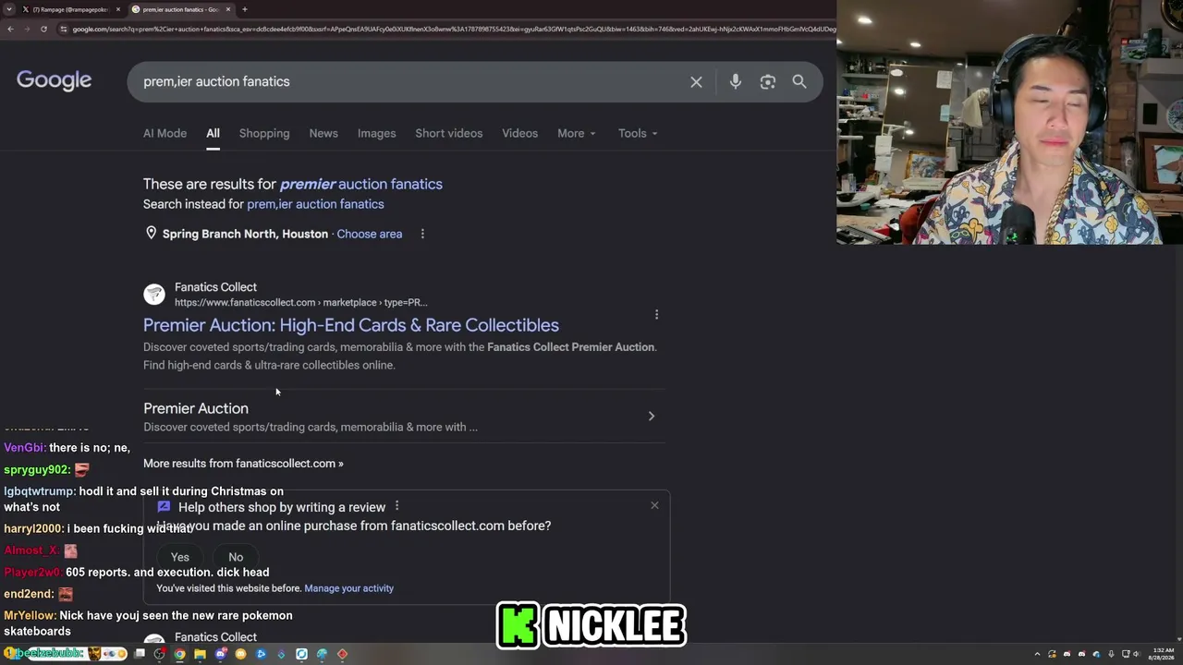1183x665 pixels.
Task: Open the red diamond taskbar app
Action: click(342, 654)
